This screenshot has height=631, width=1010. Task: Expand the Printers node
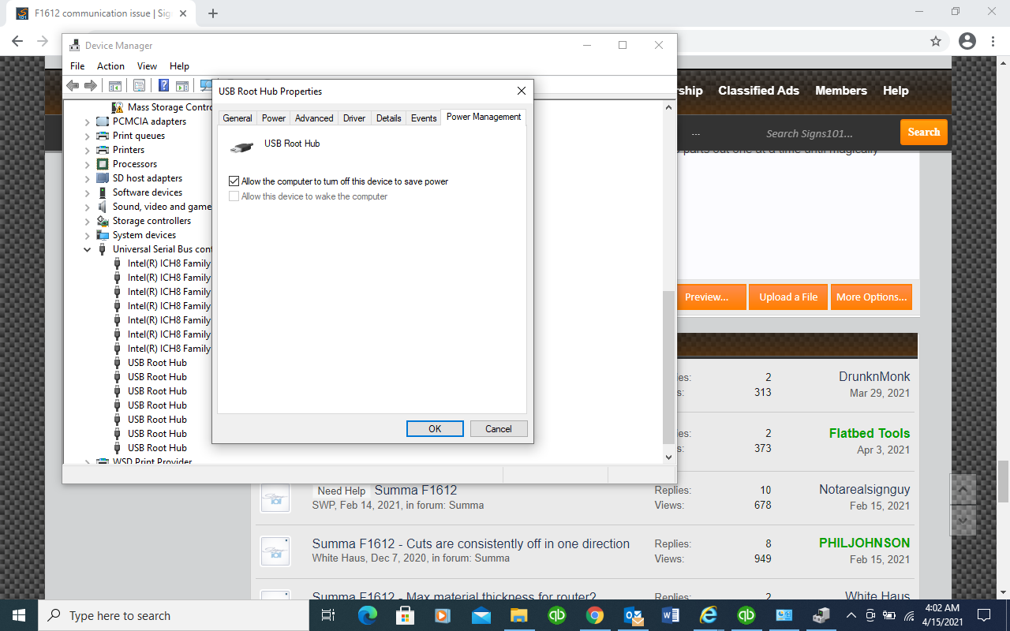[88, 150]
